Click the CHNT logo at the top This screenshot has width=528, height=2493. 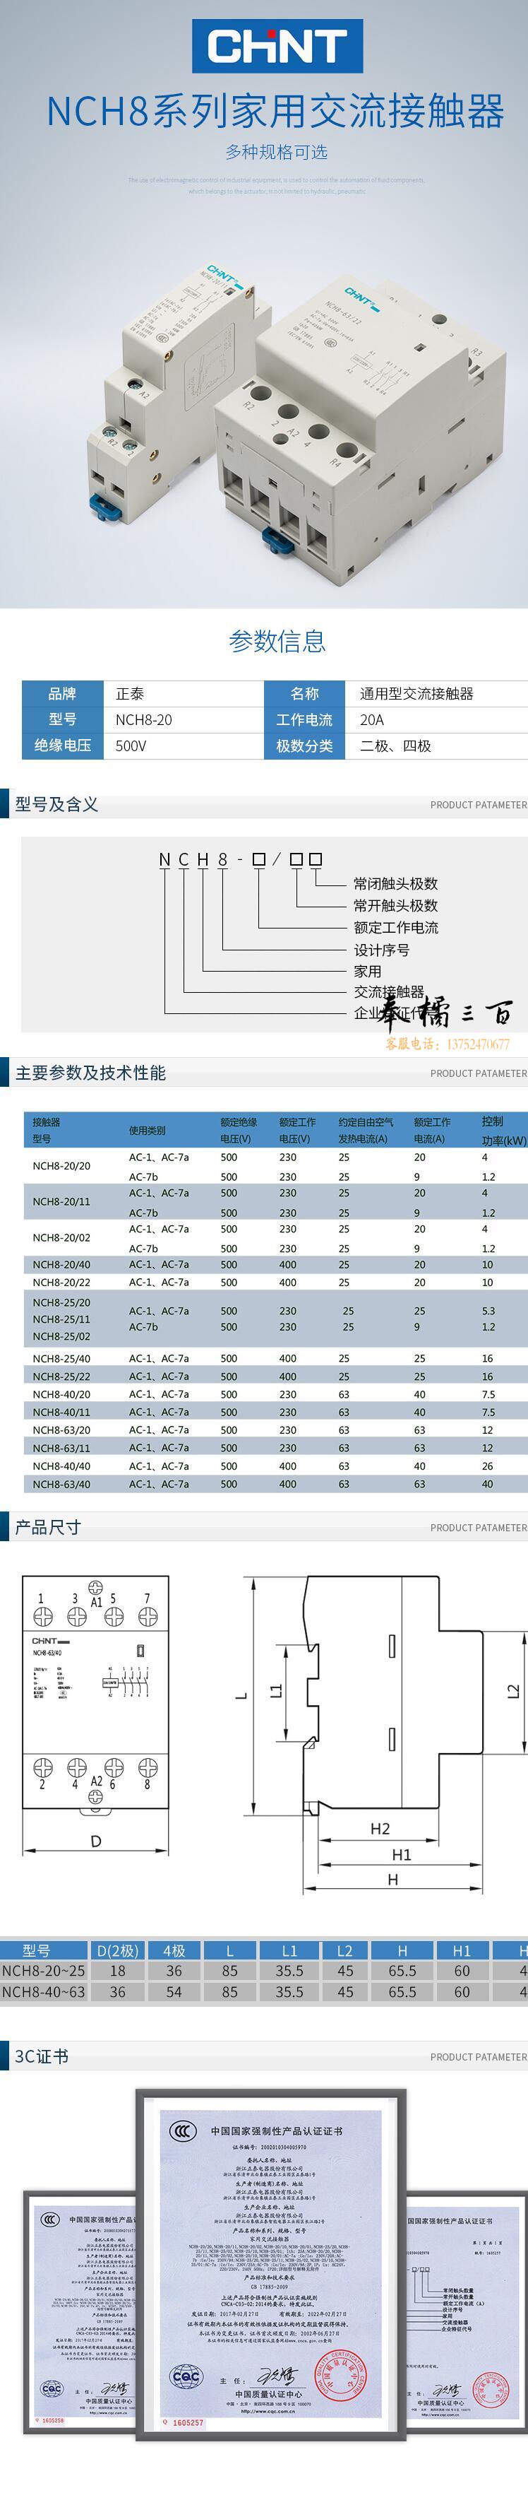[x=277, y=45]
